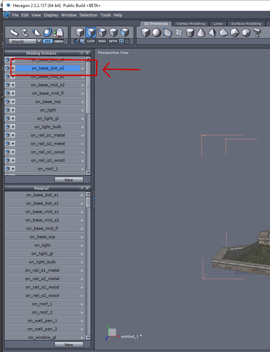Enable CAMERA manipulator orientation toggle

click(x=59, y=41)
